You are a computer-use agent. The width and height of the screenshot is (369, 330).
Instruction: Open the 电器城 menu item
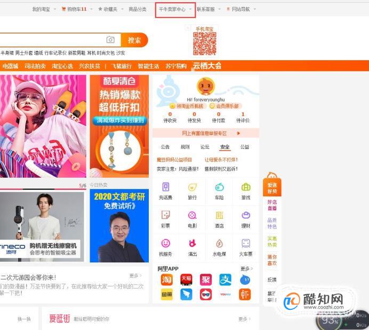click(10, 66)
